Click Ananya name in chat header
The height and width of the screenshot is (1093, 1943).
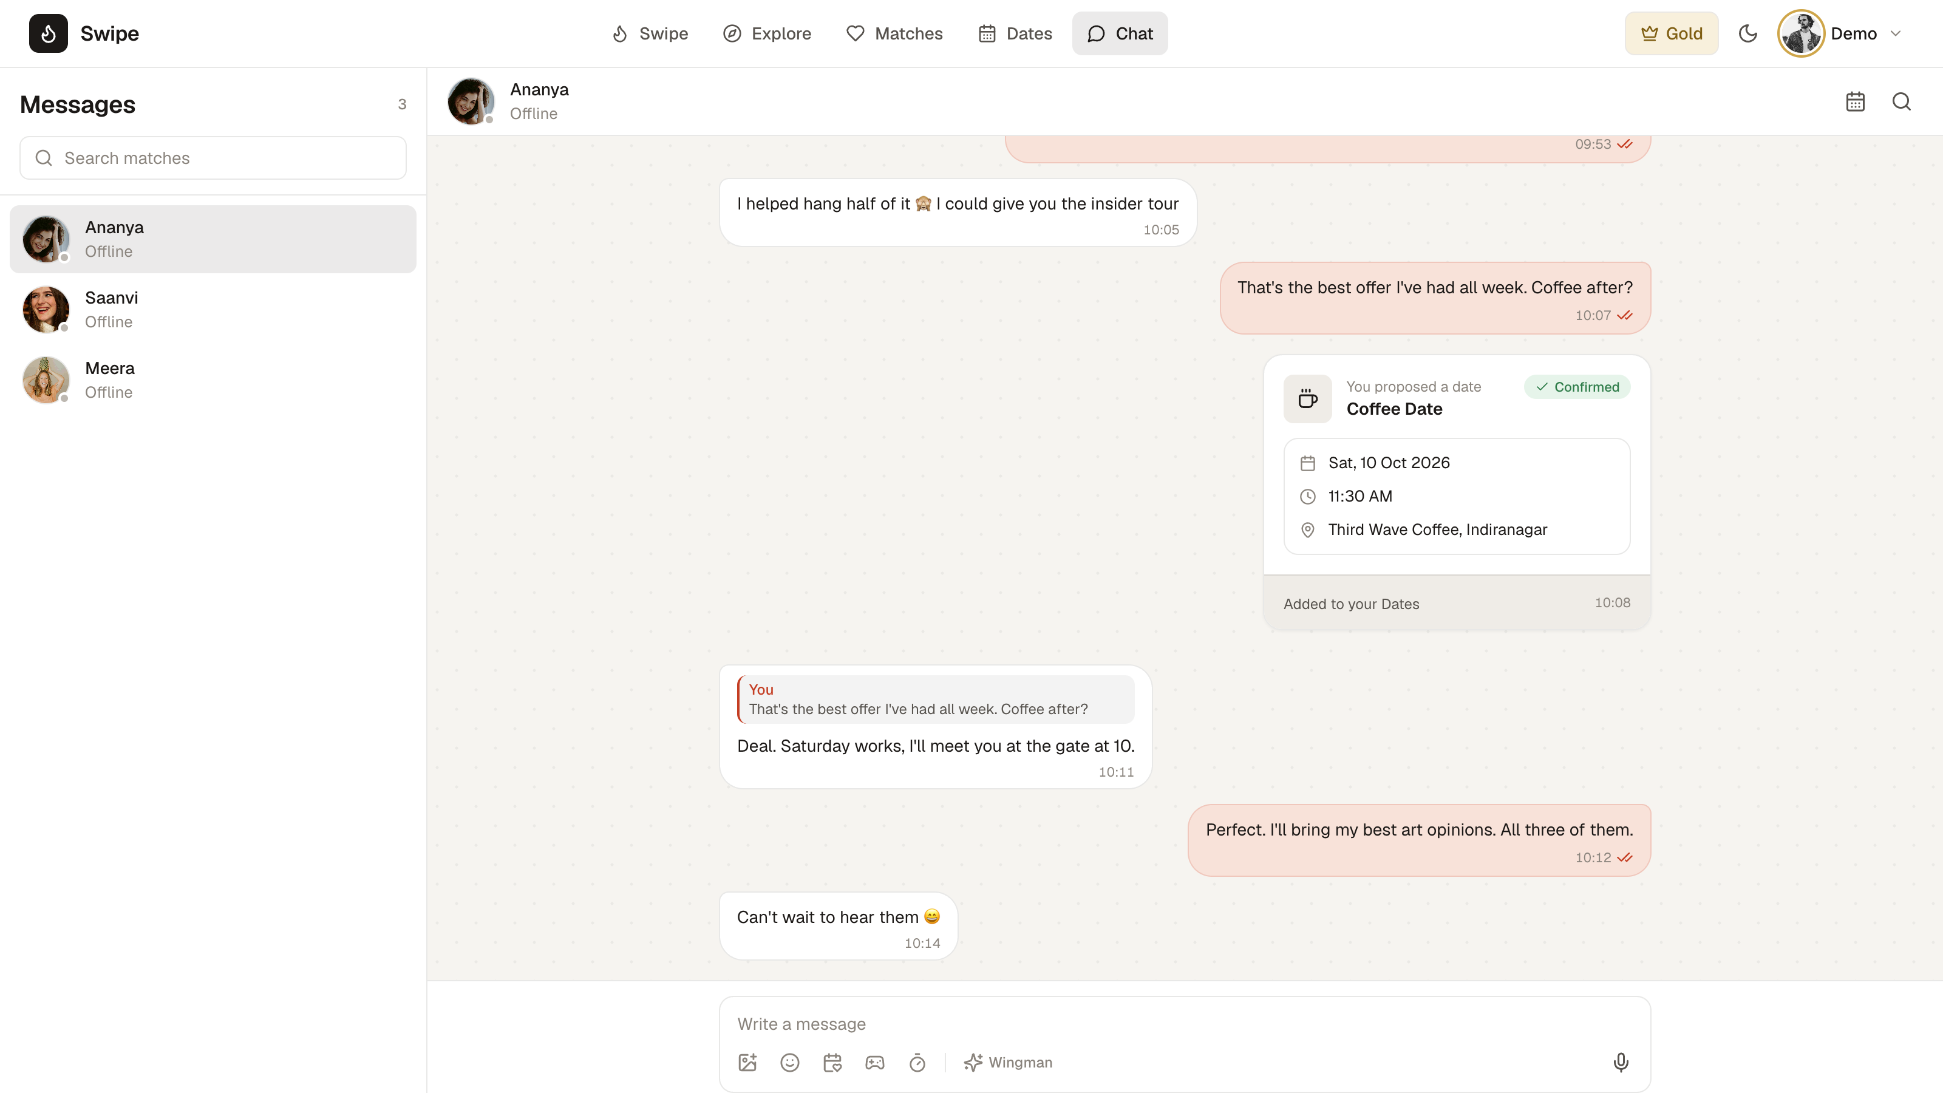coord(539,89)
